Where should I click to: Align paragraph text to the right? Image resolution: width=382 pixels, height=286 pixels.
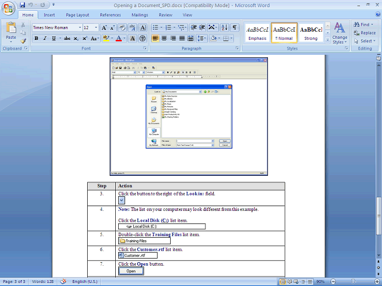pyautogui.click(x=173, y=38)
